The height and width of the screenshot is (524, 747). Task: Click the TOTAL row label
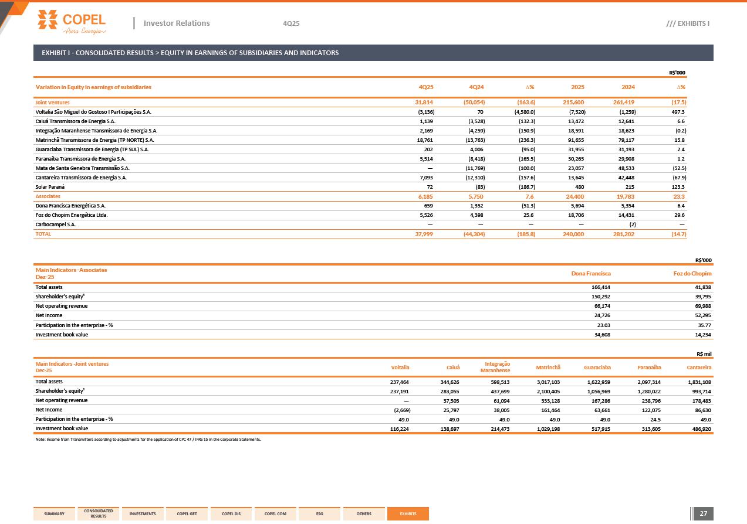pos(43,234)
